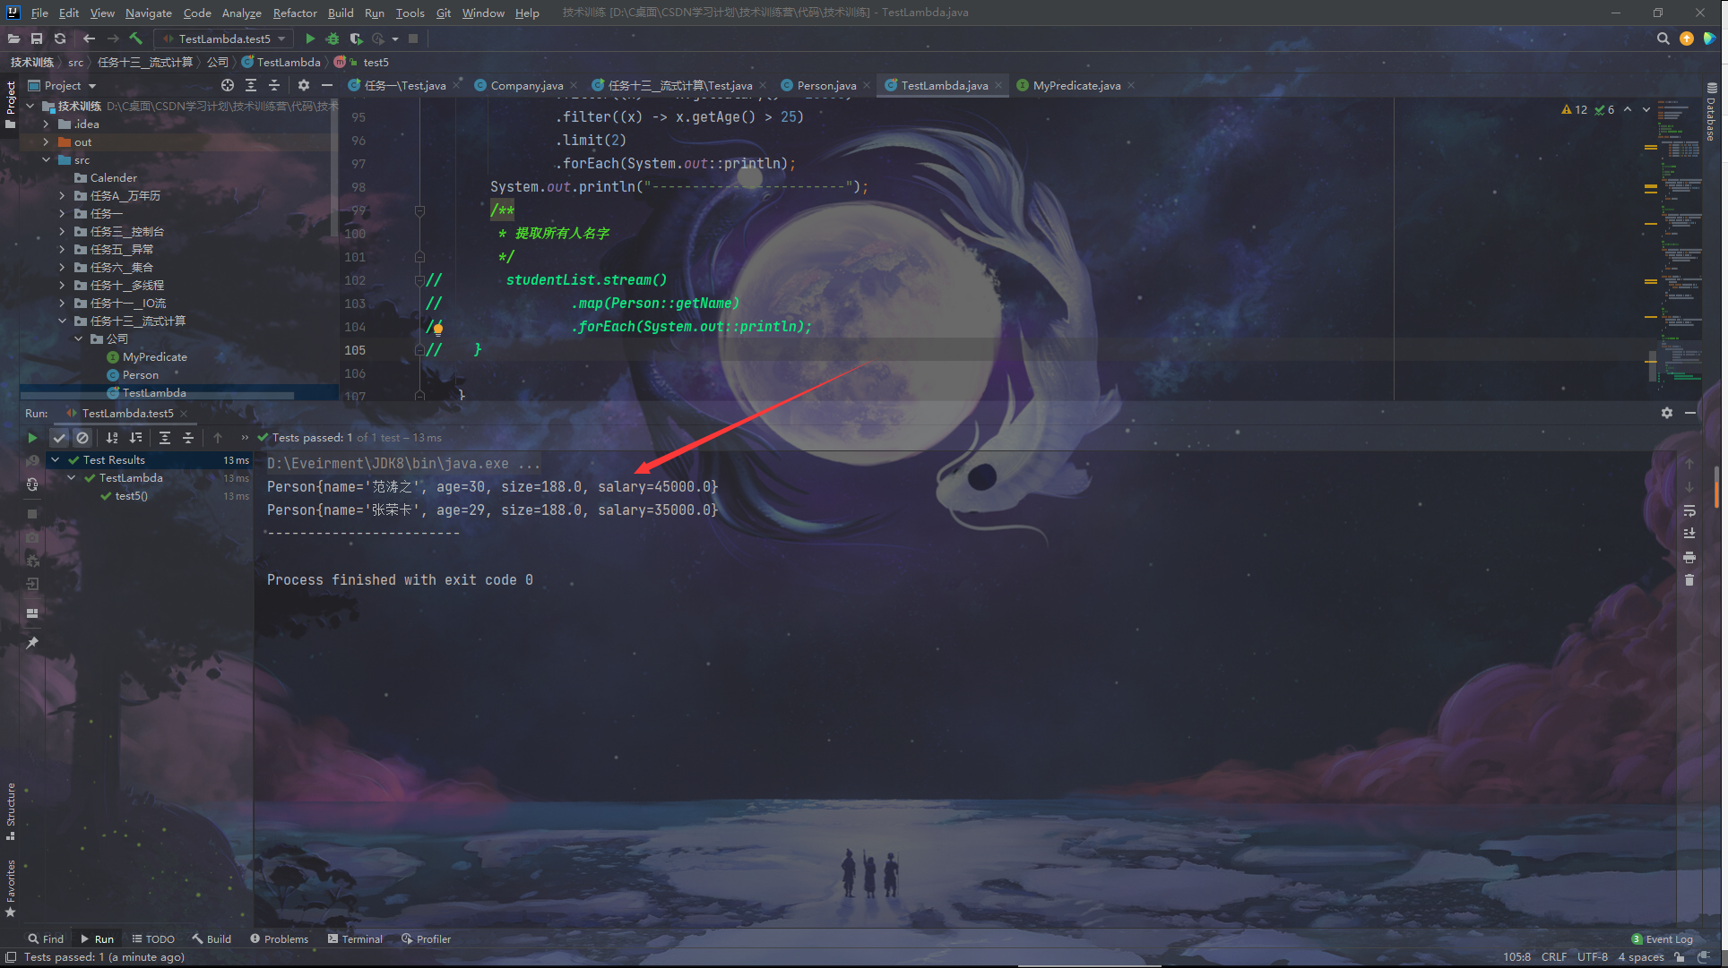
Task: Toggle the Structure tool window side tab
Action: tap(11, 810)
